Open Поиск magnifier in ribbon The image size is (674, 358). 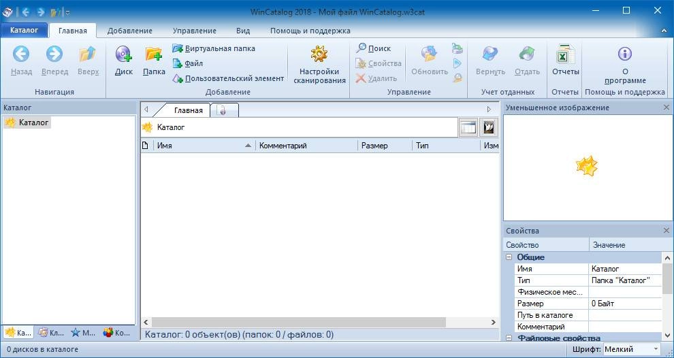[x=373, y=48]
